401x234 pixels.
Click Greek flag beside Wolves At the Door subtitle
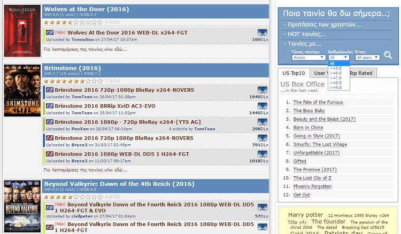pyautogui.click(x=50, y=33)
